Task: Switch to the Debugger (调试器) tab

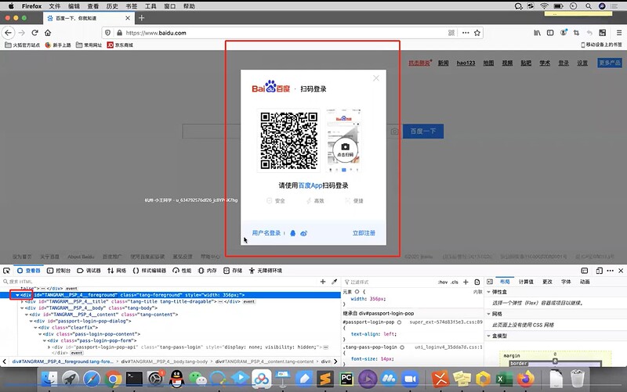Action: click(89, 271)
